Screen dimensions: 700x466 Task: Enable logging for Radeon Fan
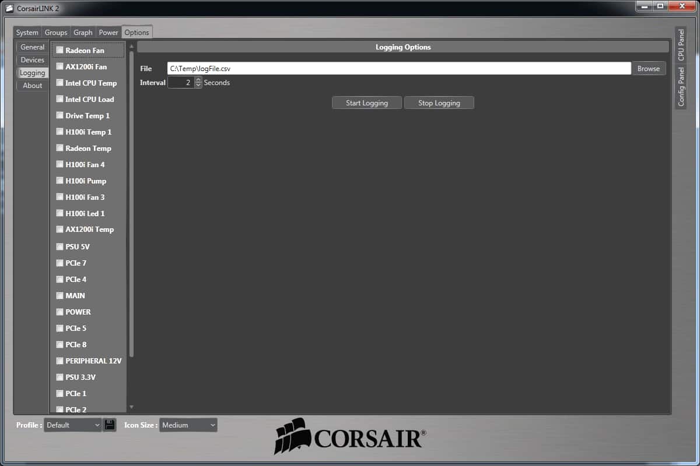(60, 51)
